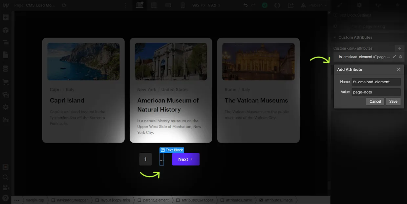The height and width of the screenshot is (204, 407).
Task: Click the green saved status checkmark
Action: tap(265, 5)
